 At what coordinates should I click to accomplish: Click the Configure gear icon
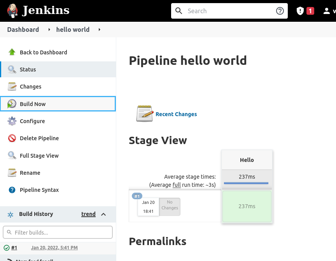pyautogui.click(x=12, y=121)
